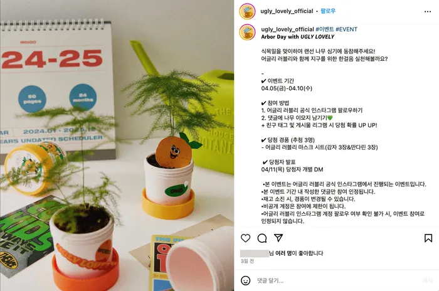Screen dimensions: 439x291
Task: Open the three-dot more options menu
Action: point(428,11)
